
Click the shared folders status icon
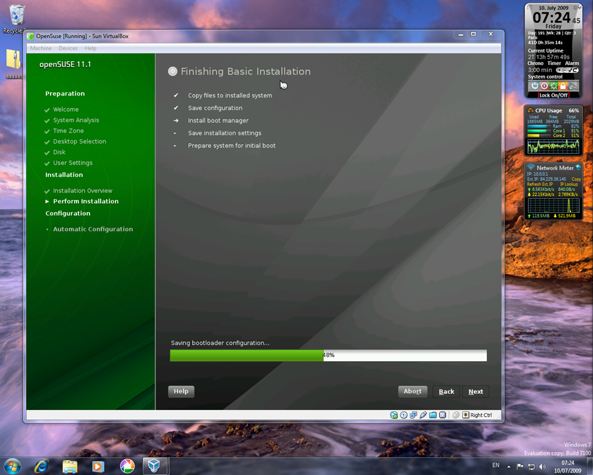click(433, 415)
